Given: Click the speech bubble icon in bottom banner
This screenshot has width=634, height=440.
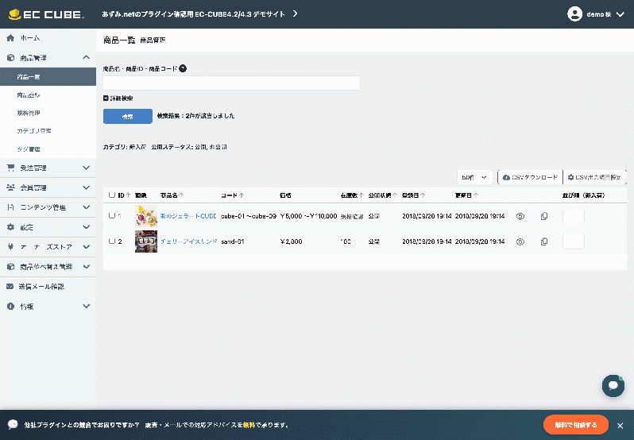Looking at the screenshot, I should click(x=13, y=424).
